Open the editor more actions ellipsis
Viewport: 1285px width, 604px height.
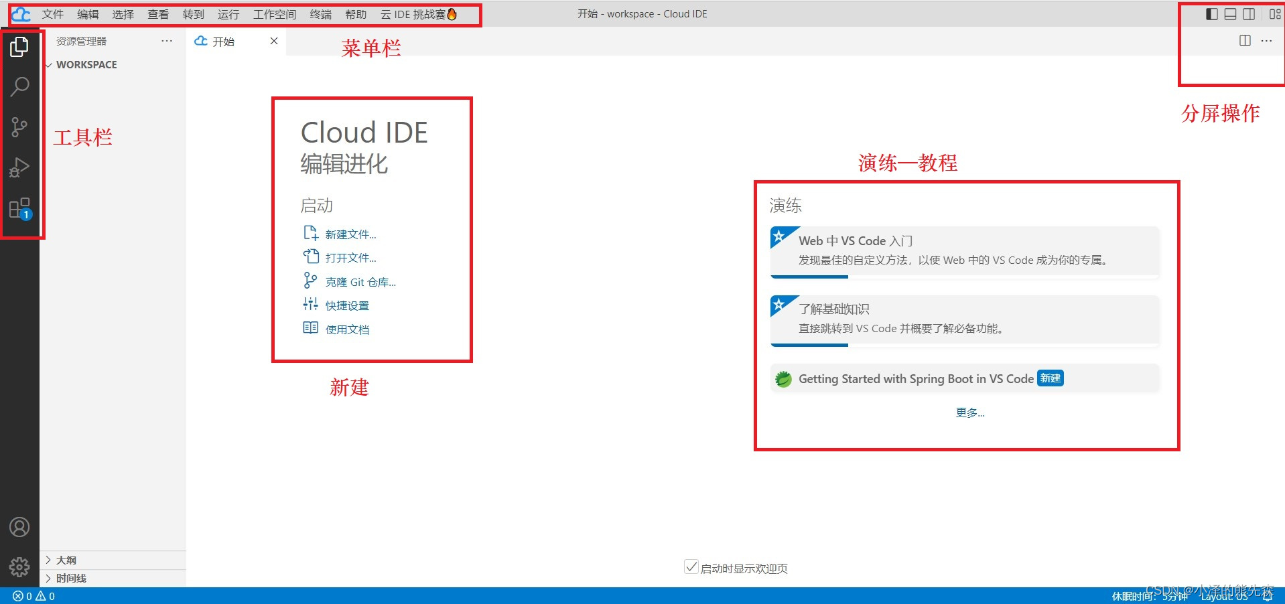1266,41
